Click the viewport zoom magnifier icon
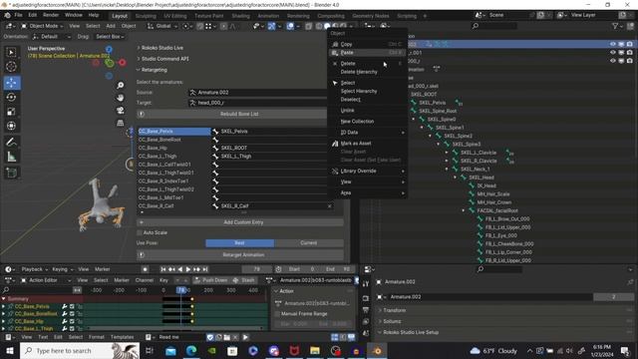This screenshot has width=638, height=359. (121, 85)
